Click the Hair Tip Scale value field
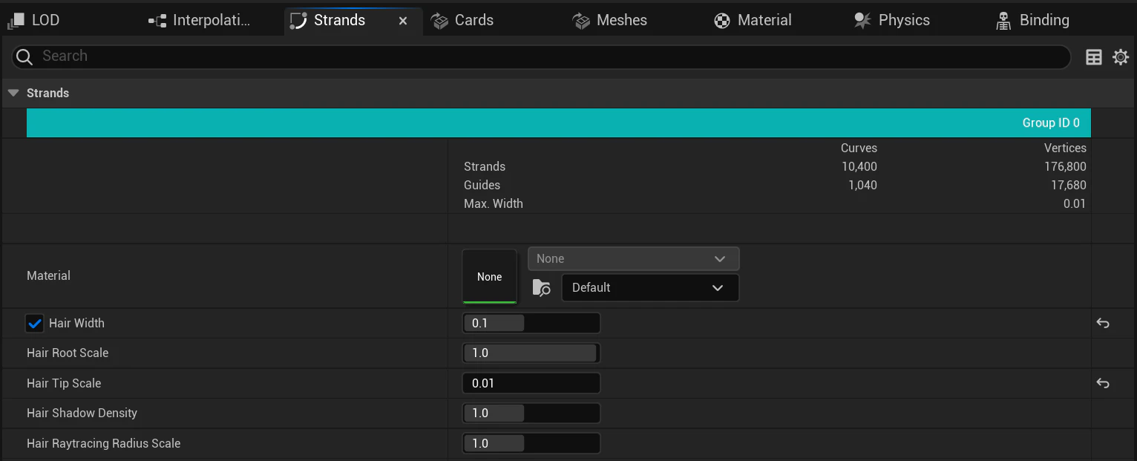The image size is (1137, 461). pyautogui.click(x=531, y=384)
